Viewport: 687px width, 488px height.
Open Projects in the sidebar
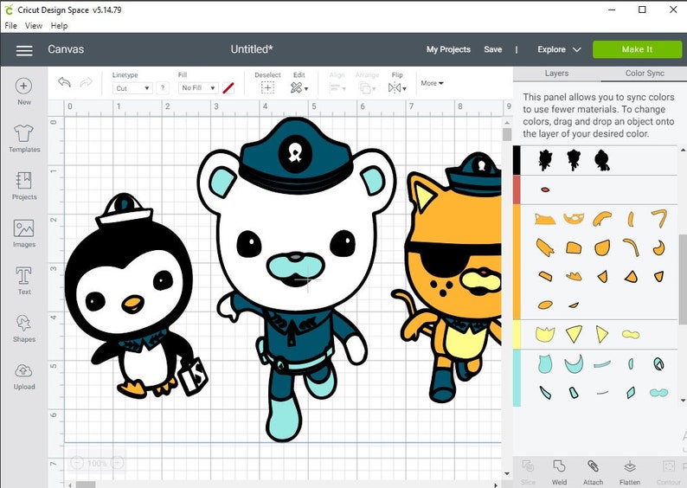24,186
